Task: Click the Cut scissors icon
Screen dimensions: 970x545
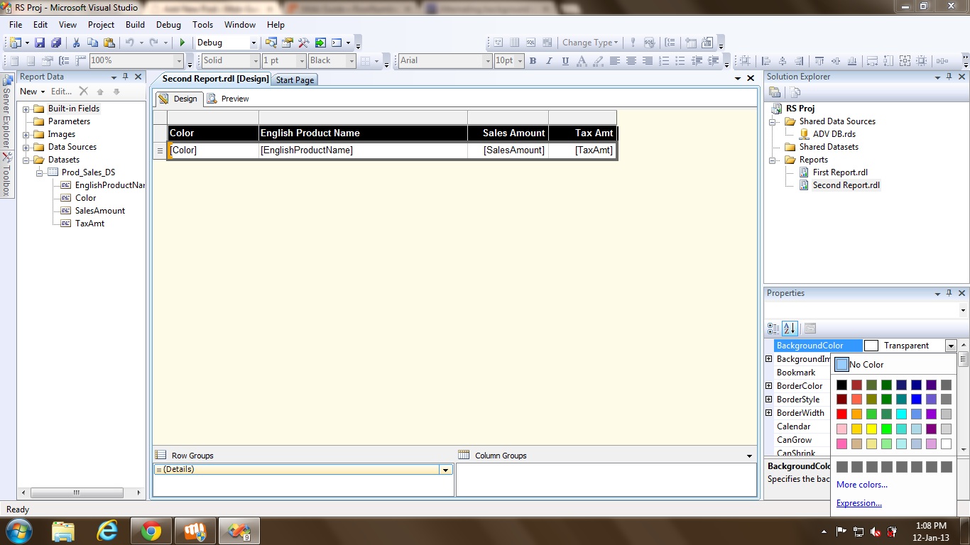Action: tap(76, 43)
